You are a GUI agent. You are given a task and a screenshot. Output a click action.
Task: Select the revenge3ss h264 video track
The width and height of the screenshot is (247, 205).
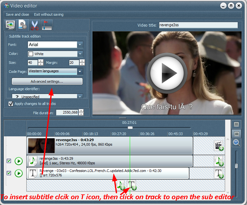(110, 146)
